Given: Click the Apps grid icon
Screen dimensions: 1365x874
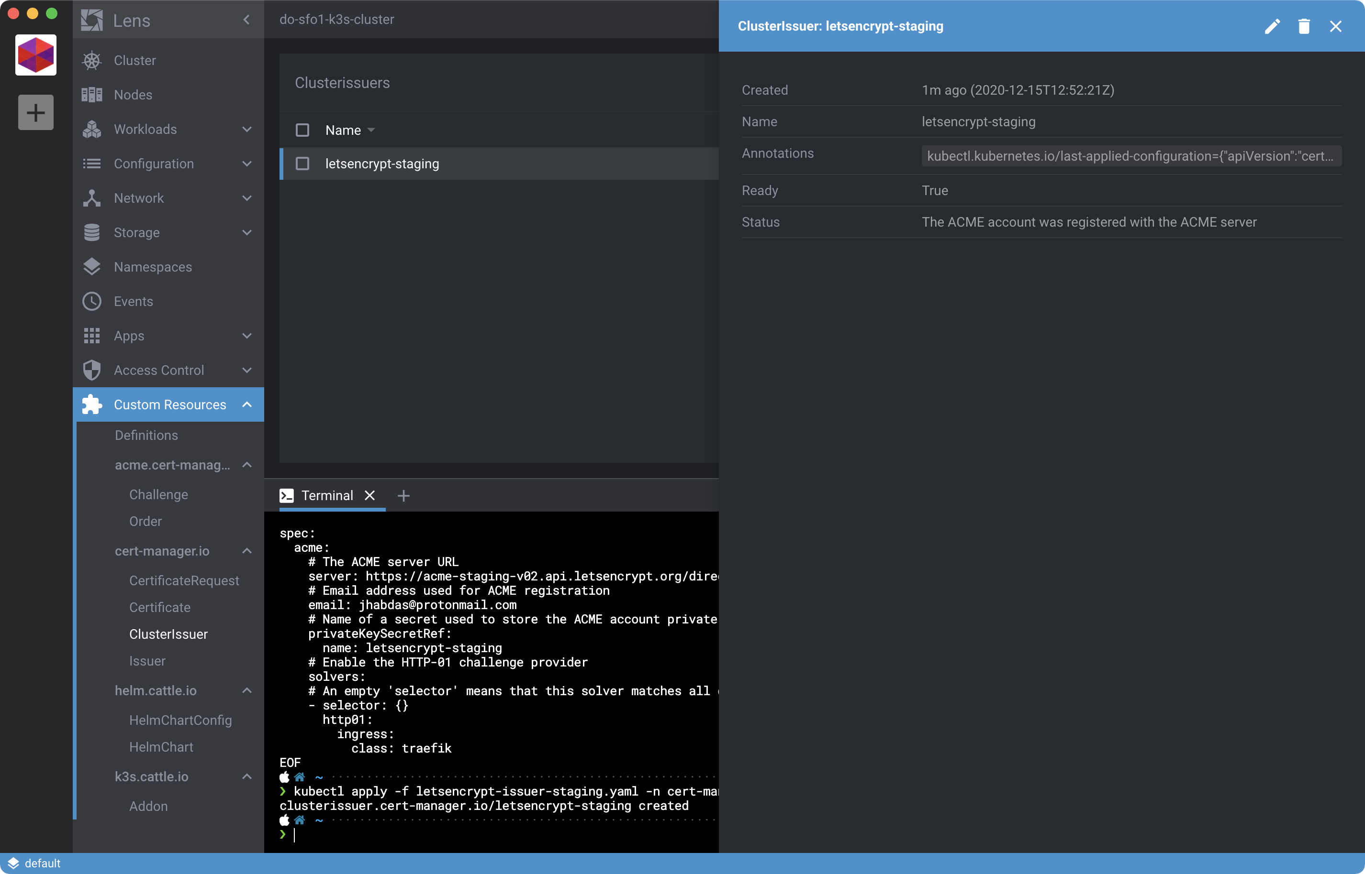Looking at the screenshot, I should tap(92, 336).
